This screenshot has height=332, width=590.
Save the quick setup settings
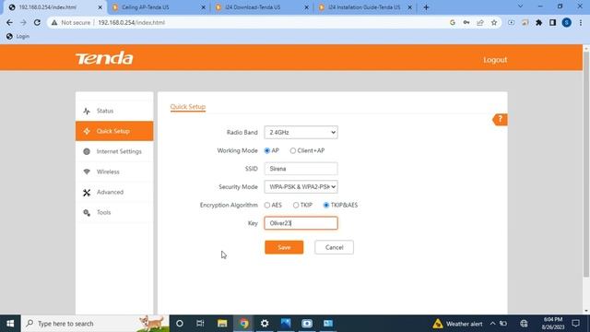[x=284, y=247]
